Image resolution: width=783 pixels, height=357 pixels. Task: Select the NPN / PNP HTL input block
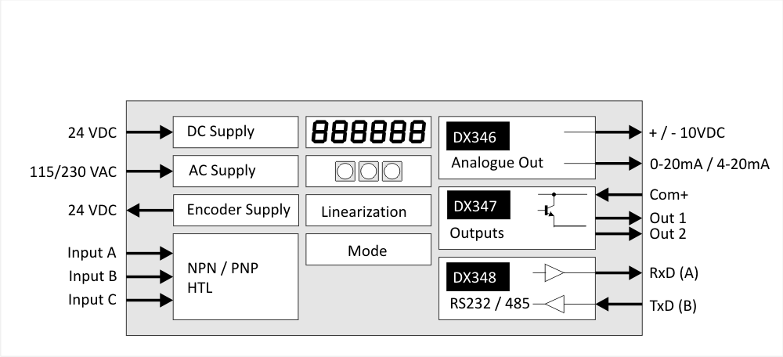point(235,277)
